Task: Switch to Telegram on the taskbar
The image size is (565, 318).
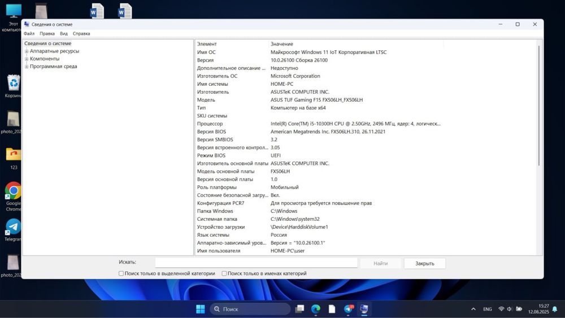Action: coord(349,309)
